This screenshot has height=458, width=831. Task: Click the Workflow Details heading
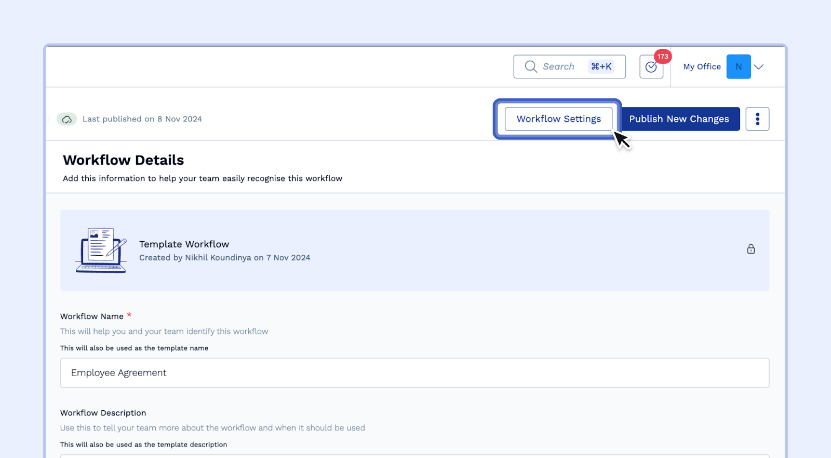124,160
